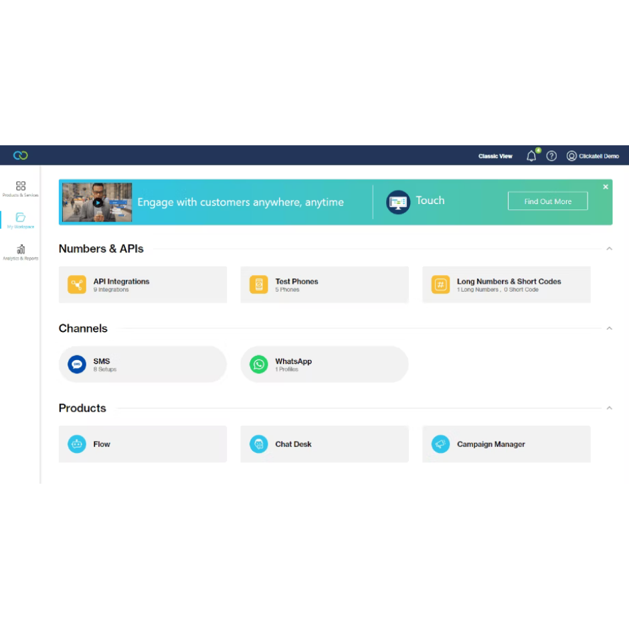The image size is (629, 629).
Task: Click the '5 Phones' text
Action: [x=287, y=290]
